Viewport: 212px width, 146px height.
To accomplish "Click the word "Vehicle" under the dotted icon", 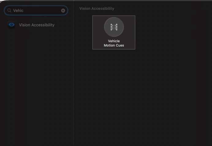I will 114,41.
